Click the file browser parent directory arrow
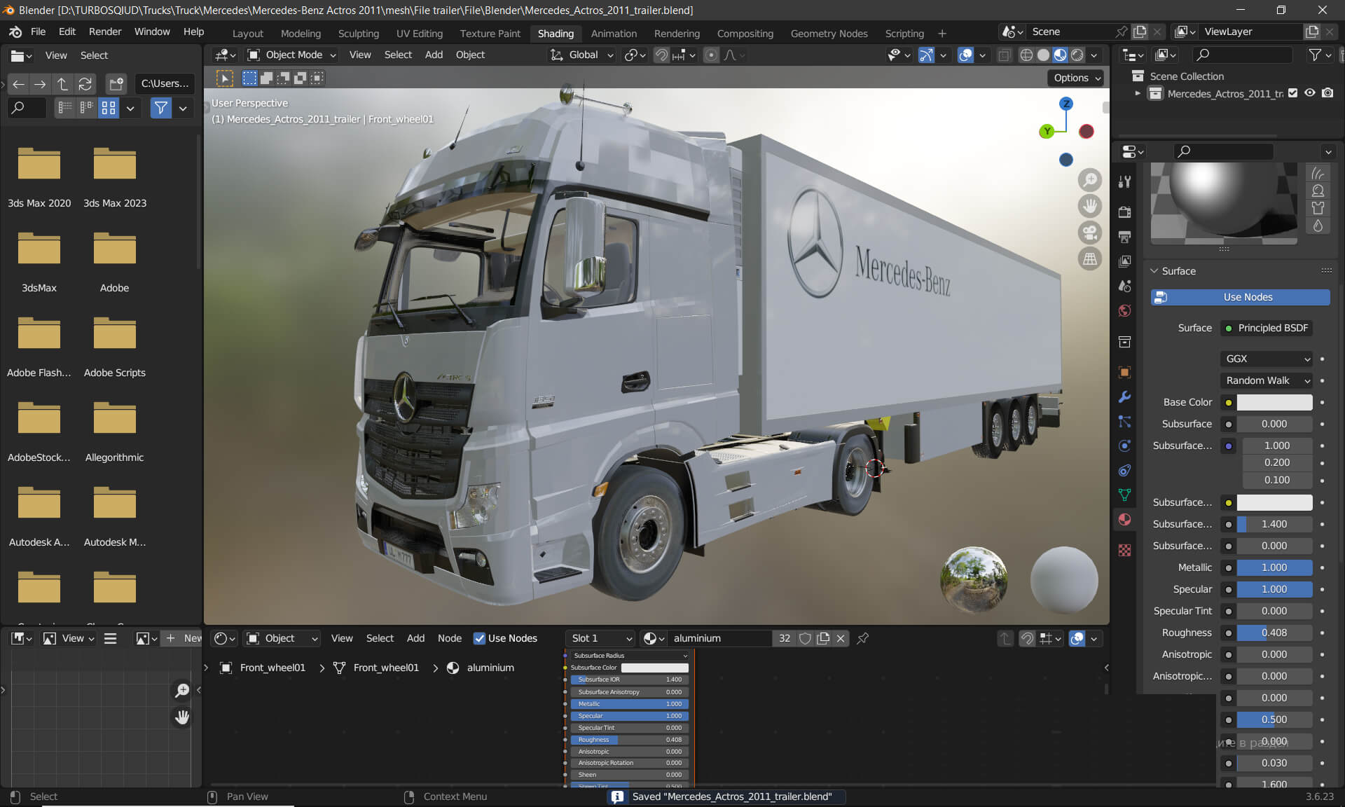 click(x=62, y=84)
